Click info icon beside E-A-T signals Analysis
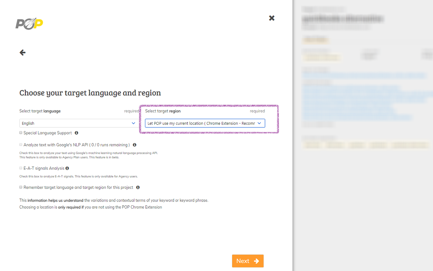The height and width of the screenshot is (271, 433). (x=67, y=168)
